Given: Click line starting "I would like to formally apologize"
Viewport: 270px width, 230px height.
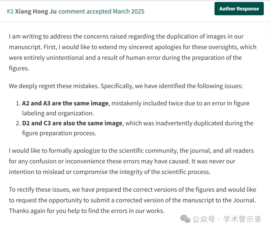Looking at the screenshot, I should point(131,151).
